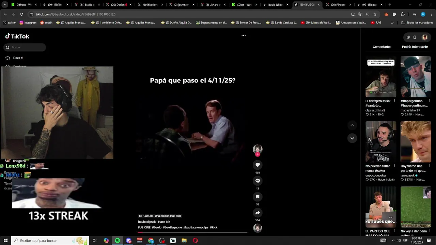
Task: Expand the Chrome tab search dropdown
Action: (x=4, y=5)
